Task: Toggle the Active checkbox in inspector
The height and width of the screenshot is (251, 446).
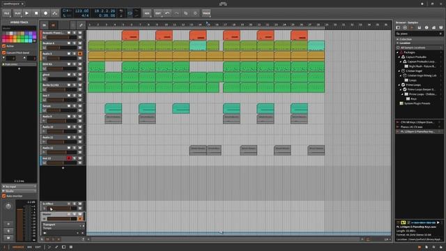Action: (x=3, y=46)
